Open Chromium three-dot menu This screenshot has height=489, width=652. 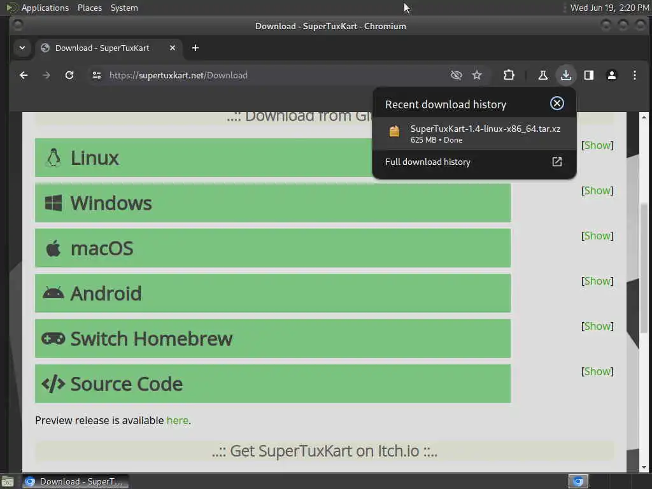(635, 75)
